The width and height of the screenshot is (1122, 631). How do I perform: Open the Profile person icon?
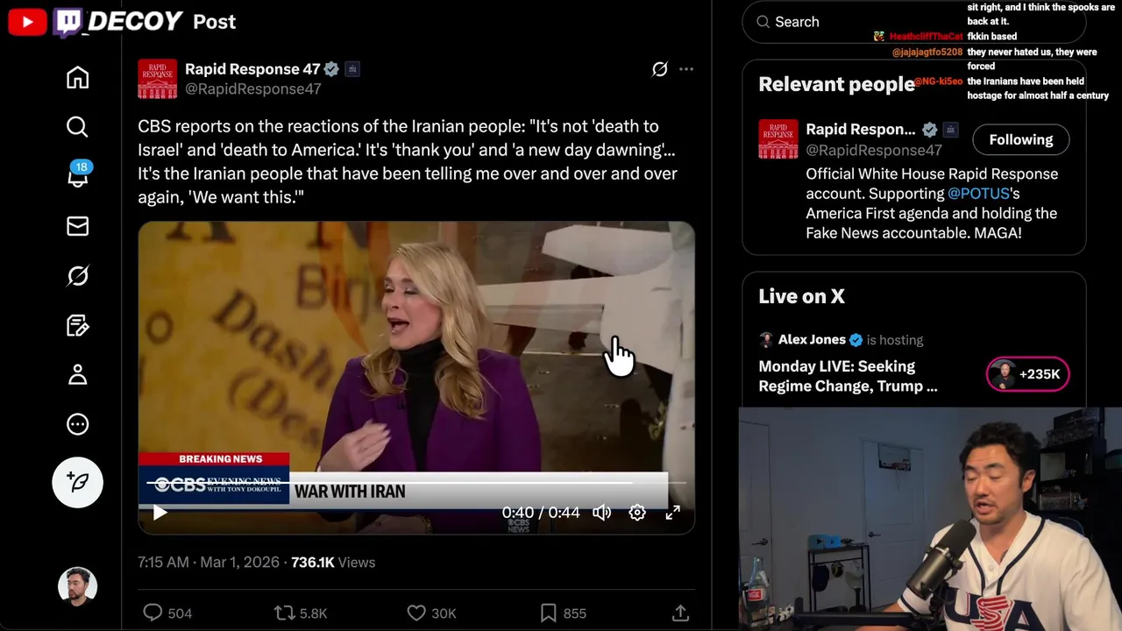pos(77,375)
